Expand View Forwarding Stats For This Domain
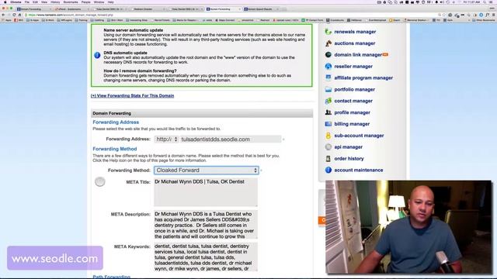 click(x=132, y=95)
